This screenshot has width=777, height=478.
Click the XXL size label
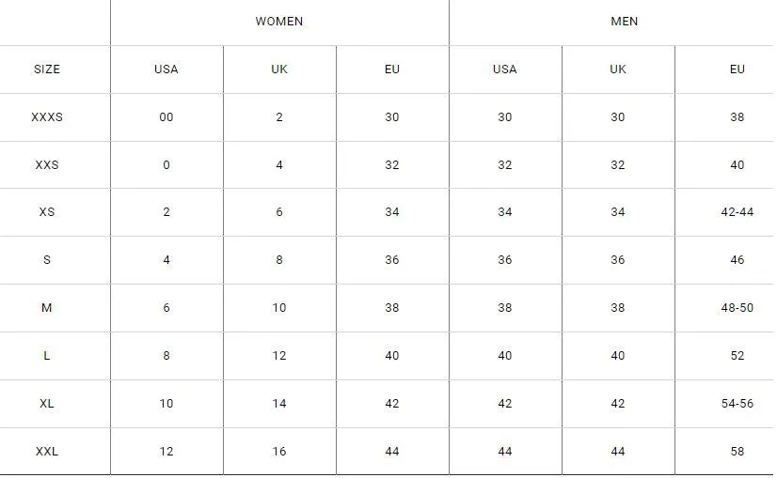47,452
